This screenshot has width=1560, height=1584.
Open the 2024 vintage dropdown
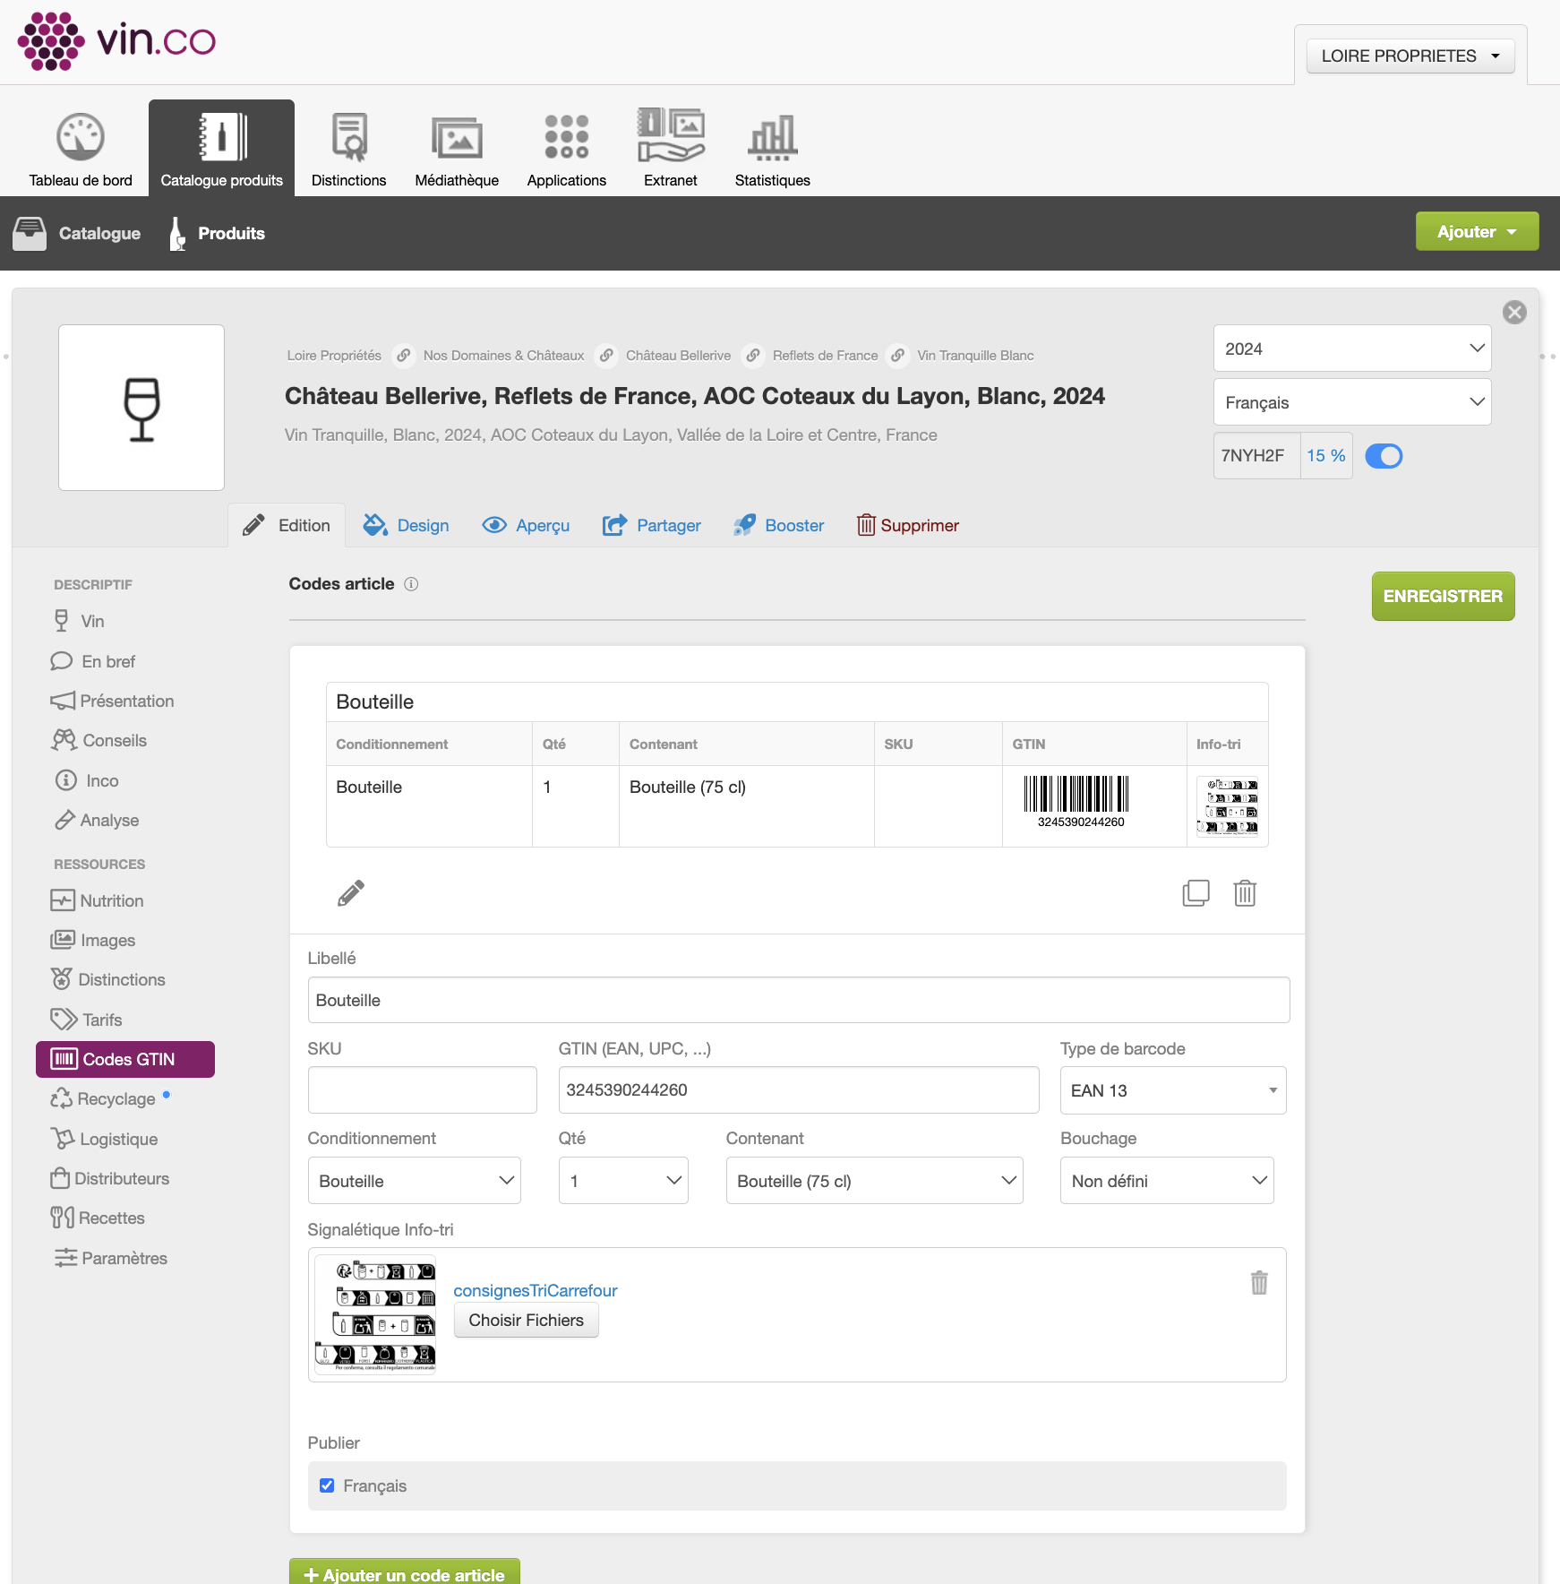click(x=1352, y=349)
